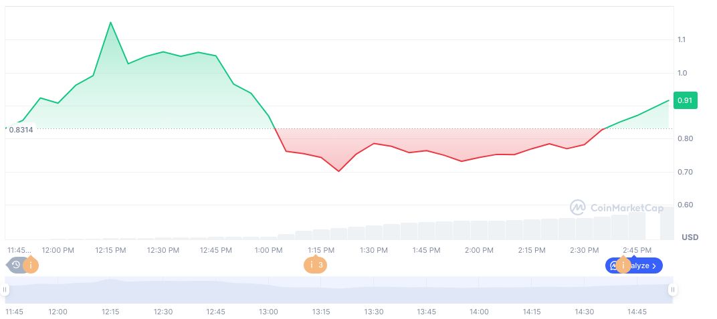Click the tallest volume bar at far right
This screenshot has width=717, height=319.
(x=667, y=223)
